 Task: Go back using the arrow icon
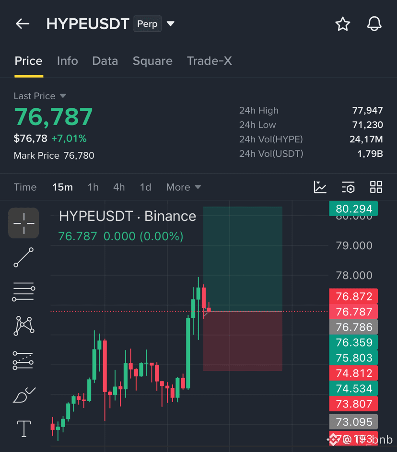[x=23, y=23]
